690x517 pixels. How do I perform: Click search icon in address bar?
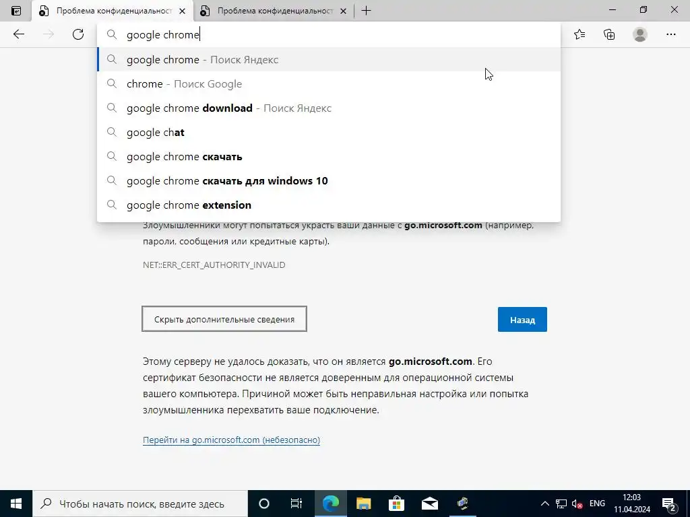[112, 35]
